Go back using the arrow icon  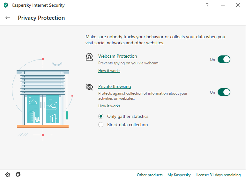8,18
